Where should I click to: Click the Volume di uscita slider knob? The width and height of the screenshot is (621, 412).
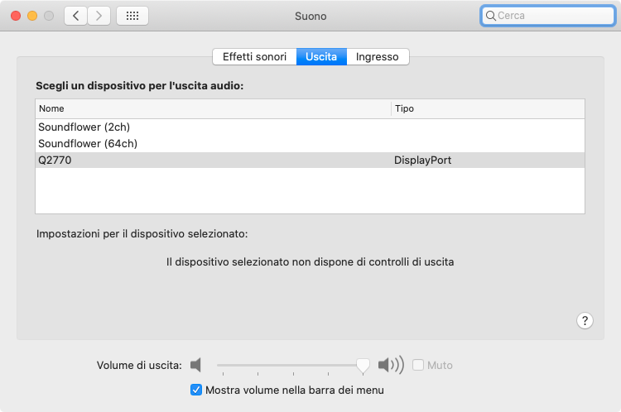[x=363, y=366]
